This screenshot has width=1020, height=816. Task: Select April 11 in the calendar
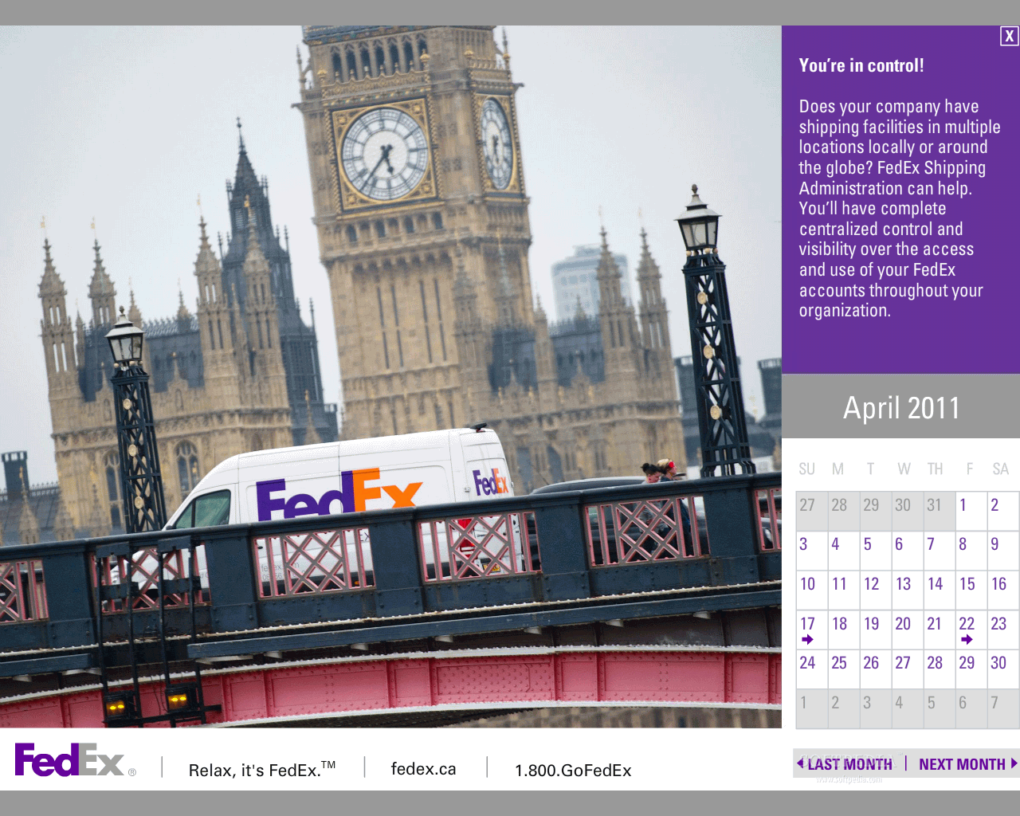844,590
